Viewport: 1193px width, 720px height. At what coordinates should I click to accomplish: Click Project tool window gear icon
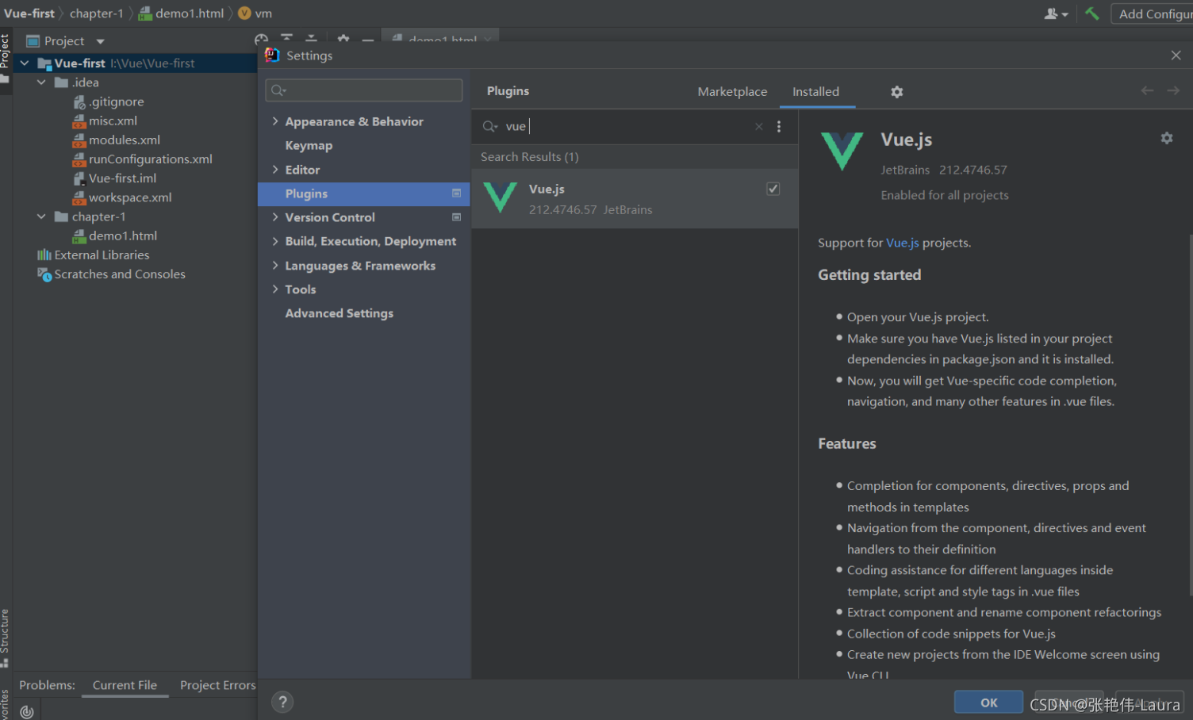coord(343,39)
